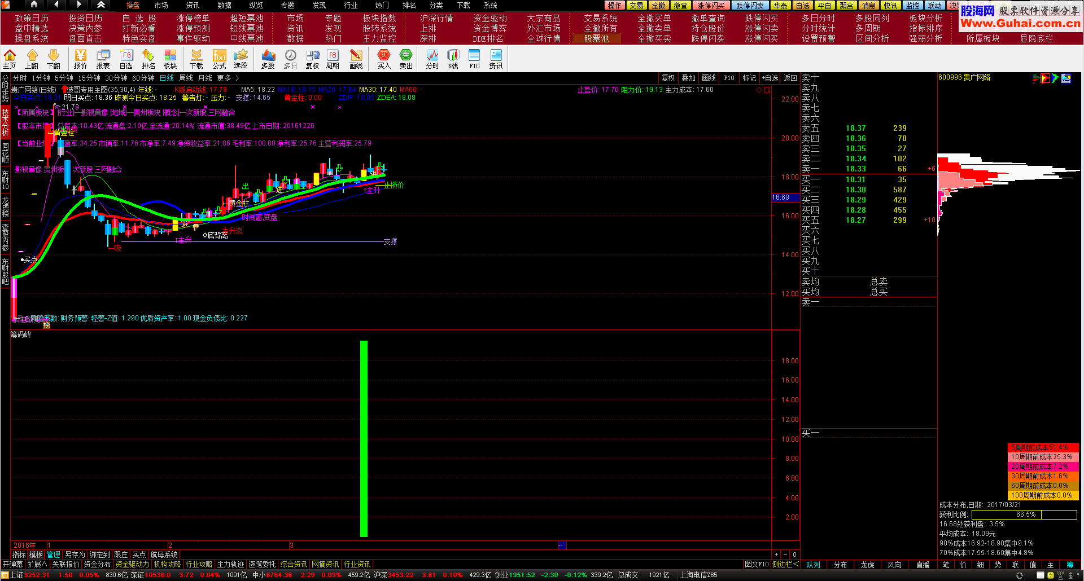Click the home icon in title bar

point(34,5)
